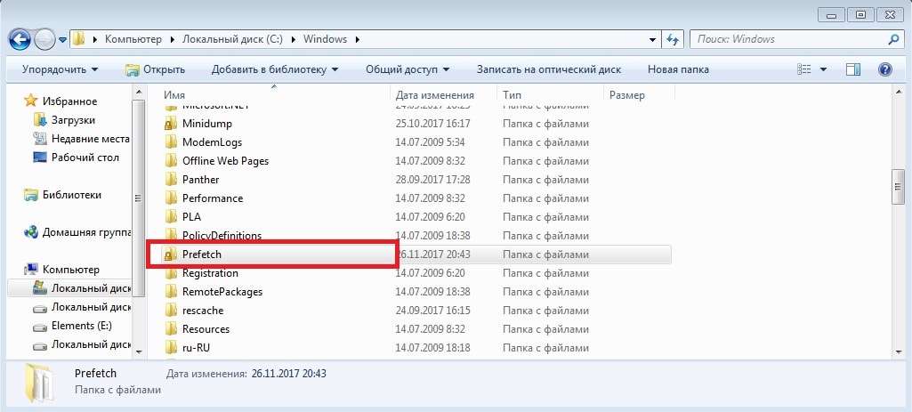The image size is (912, 412).
Task: Toggle the preview pane icon
Action: coord(852,69)
